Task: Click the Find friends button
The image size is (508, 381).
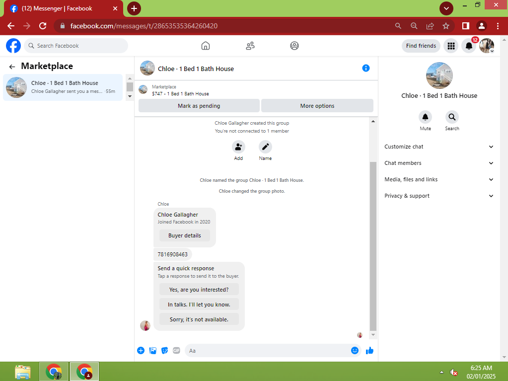Action: (x=421, y=46)
